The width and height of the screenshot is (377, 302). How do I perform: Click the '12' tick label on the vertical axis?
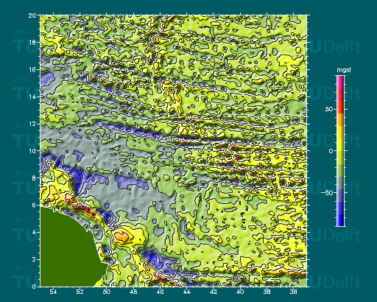[x=32, y=124]
